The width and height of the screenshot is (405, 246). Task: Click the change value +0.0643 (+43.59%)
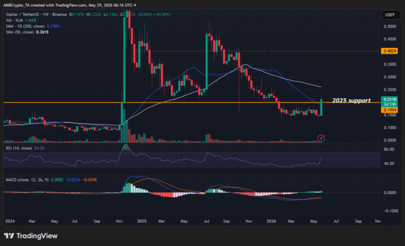154,15
